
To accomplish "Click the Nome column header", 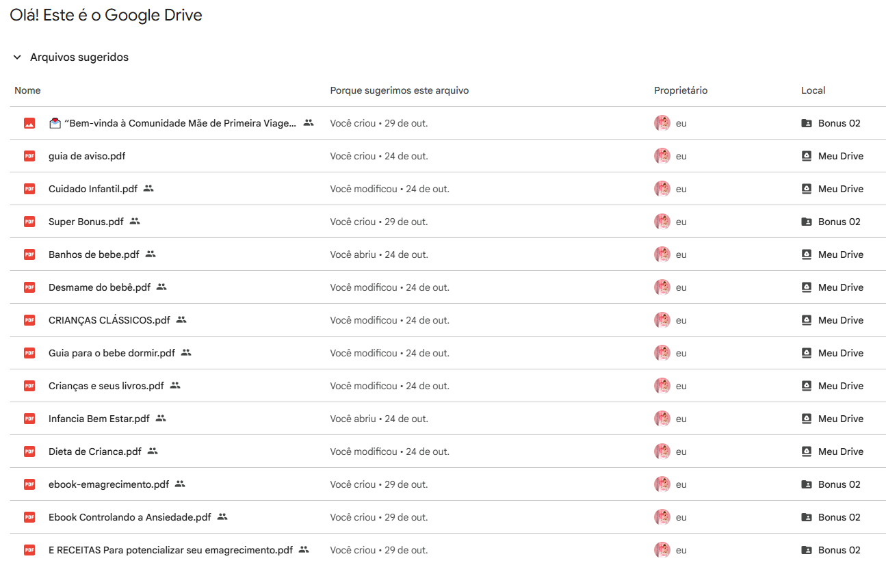I will [27, 90].
